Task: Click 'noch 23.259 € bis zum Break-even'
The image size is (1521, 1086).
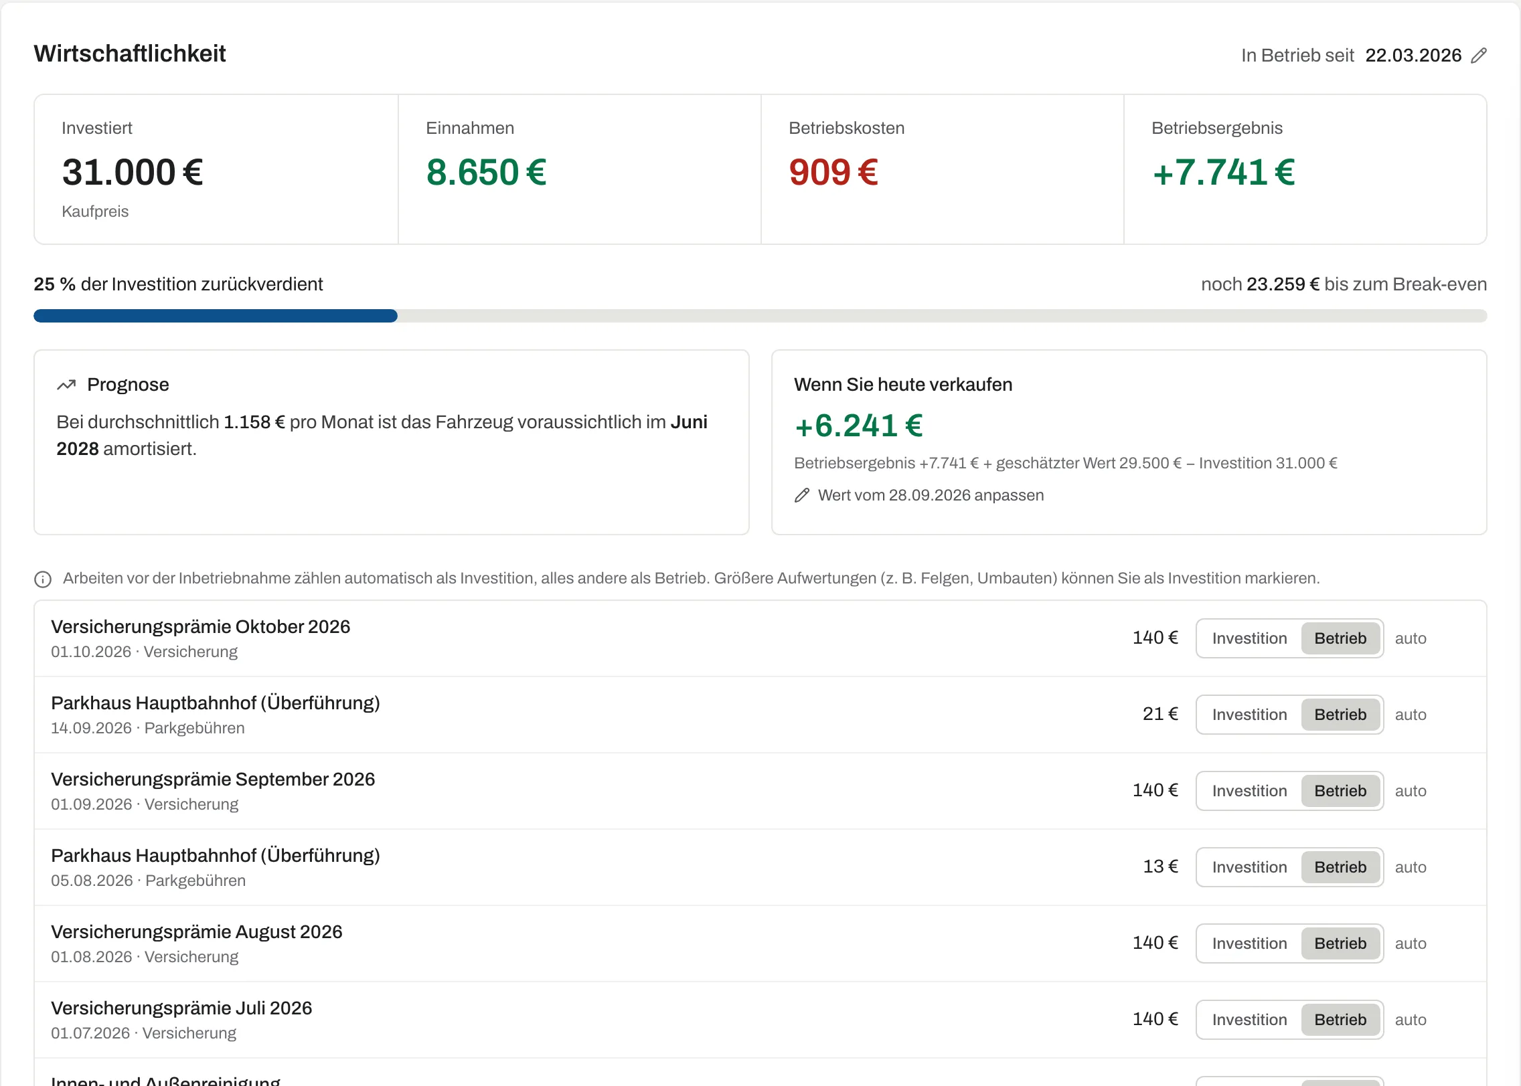Action: coord(1344,284)
